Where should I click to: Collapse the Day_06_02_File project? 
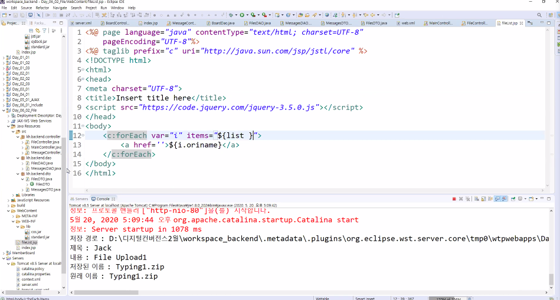tap(4, 111)
